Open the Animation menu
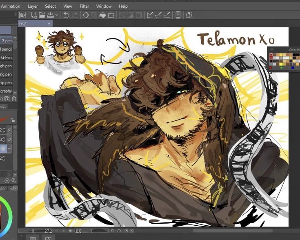 tap(11, 6)
